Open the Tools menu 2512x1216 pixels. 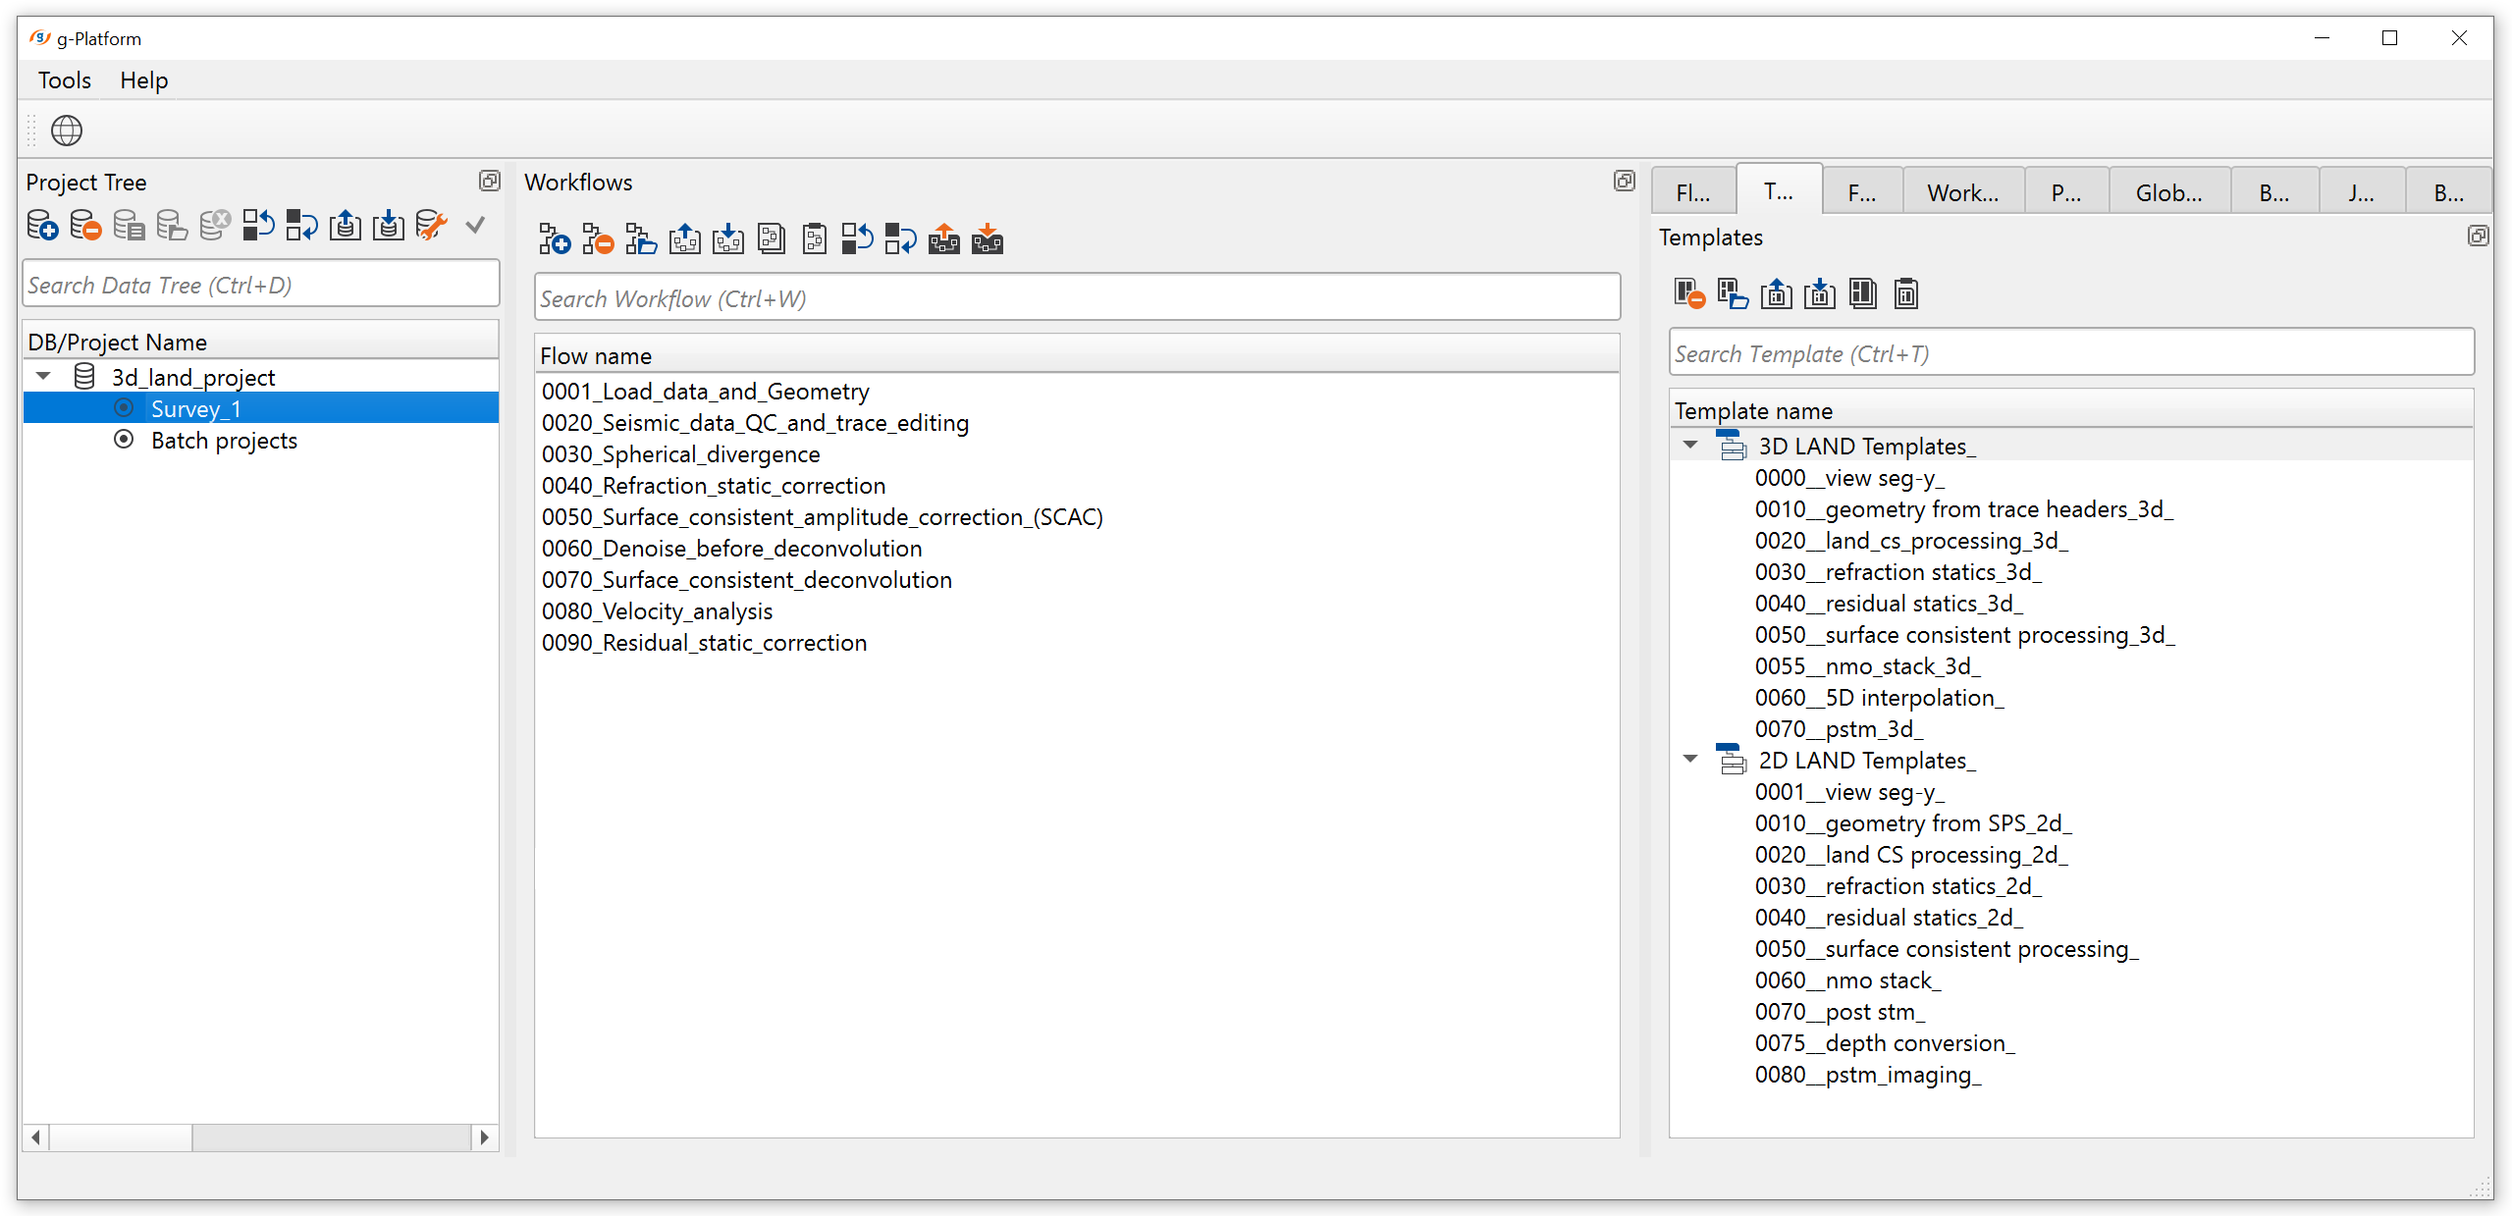coord(64,80)
